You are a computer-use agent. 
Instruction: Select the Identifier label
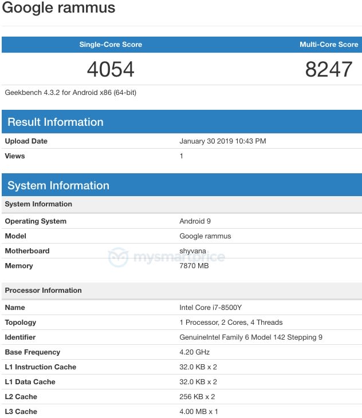click(20, 337)
